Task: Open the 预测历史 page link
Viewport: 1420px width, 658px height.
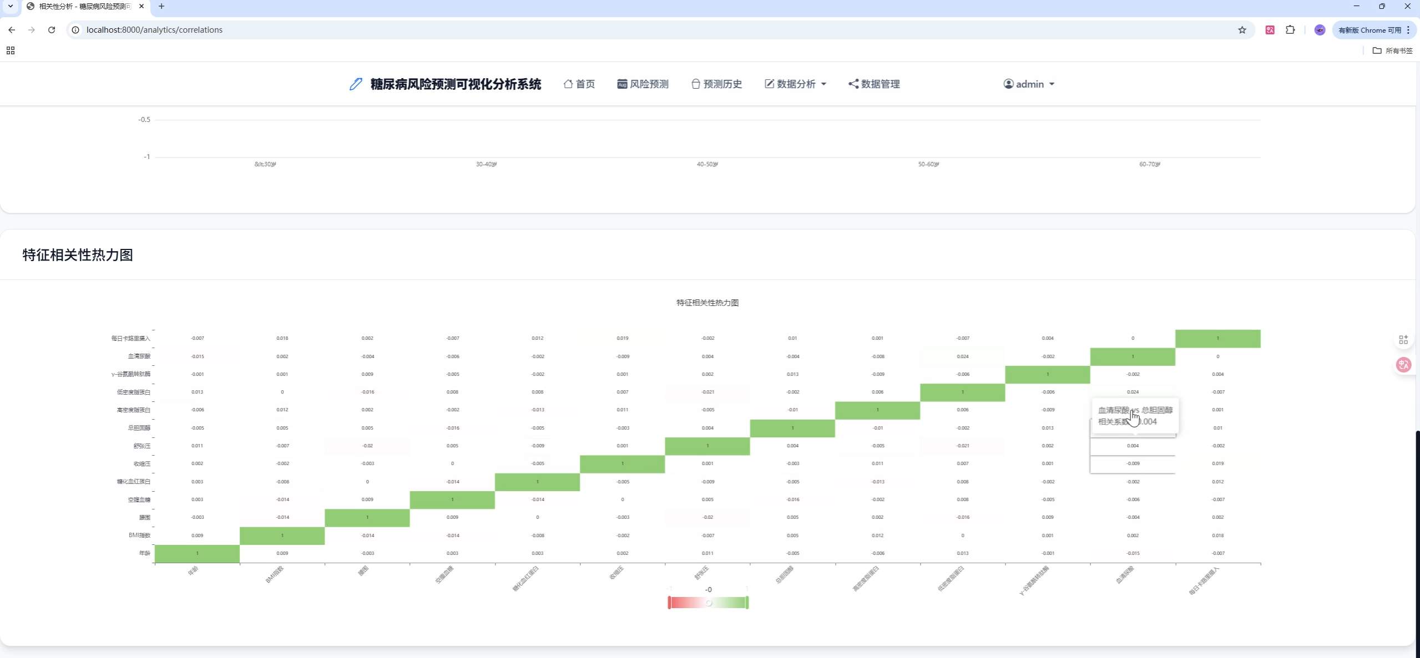Action: [x=716, y=84]
